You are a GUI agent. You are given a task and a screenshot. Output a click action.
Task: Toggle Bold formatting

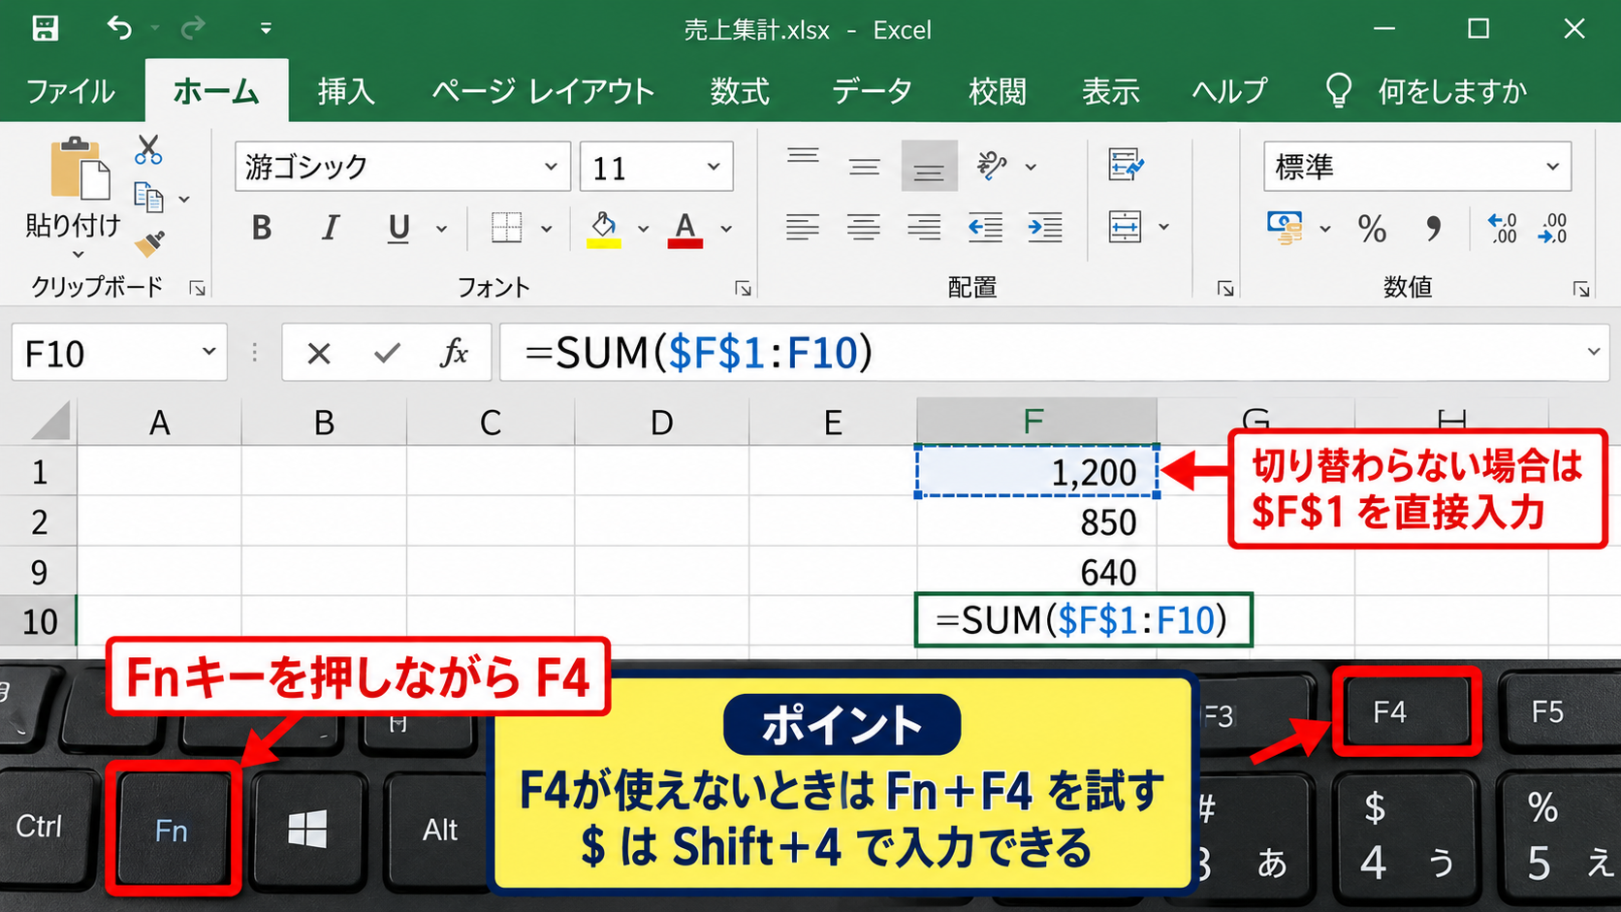[x=262, y=229]
